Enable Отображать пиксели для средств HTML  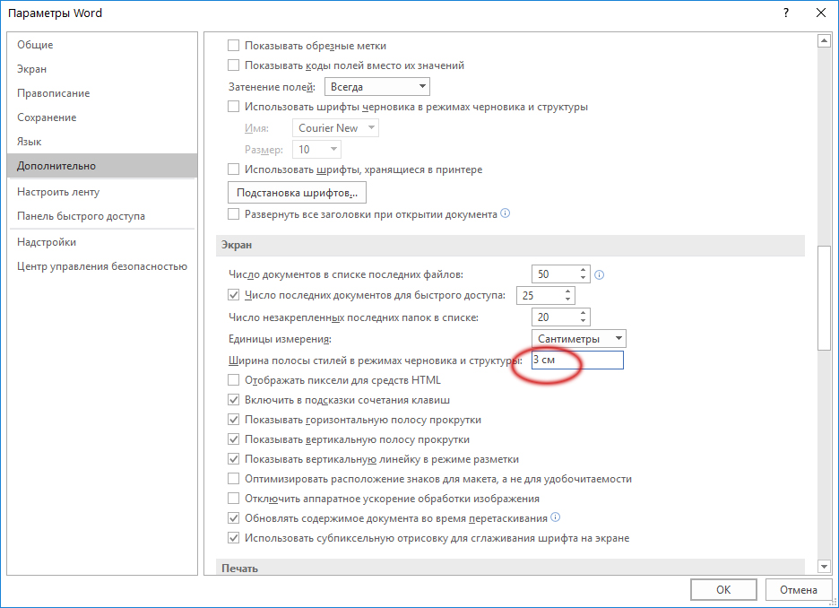point(233,380)
